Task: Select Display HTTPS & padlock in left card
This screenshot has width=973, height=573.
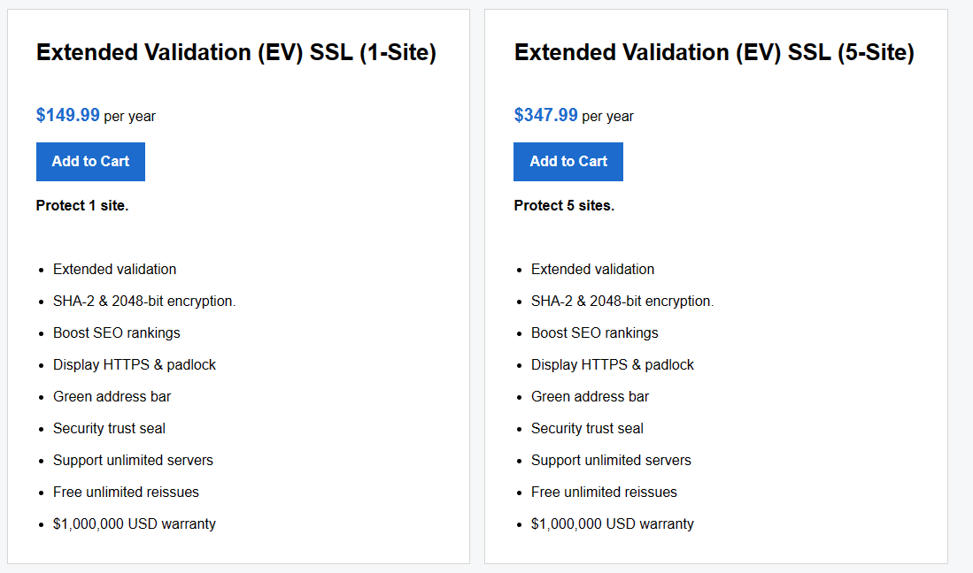Action: (x=134, y=364)
